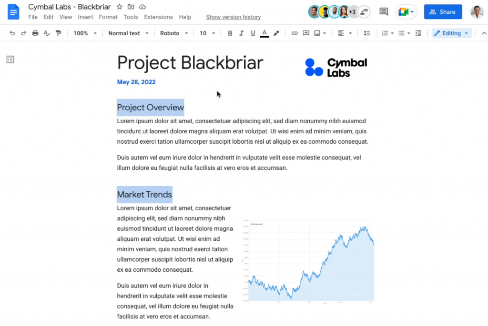Run spelling and grammar check
Image resolution: width=488 pixels, height=326 pixels.
(46, 33)
